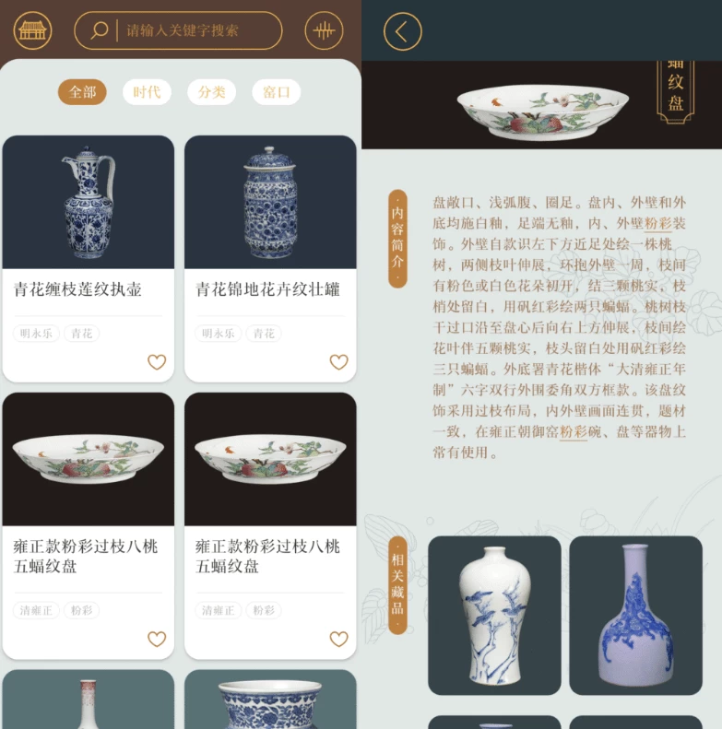
Task: Open the museum home palace icon
Action: tap(32, 30)
